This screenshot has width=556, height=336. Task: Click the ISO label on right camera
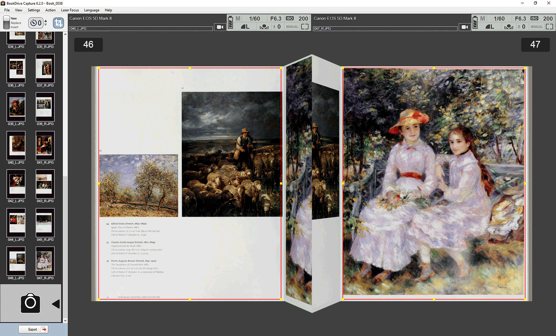(x=534, y=18)
